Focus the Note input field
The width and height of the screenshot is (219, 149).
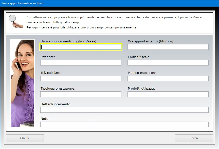click(x=124, y=124)
